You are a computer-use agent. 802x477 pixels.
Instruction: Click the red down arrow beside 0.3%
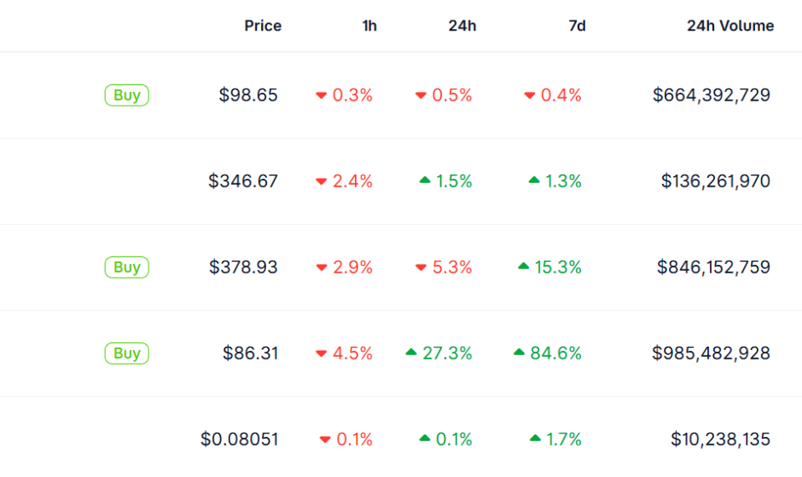[x=322, y=95]
